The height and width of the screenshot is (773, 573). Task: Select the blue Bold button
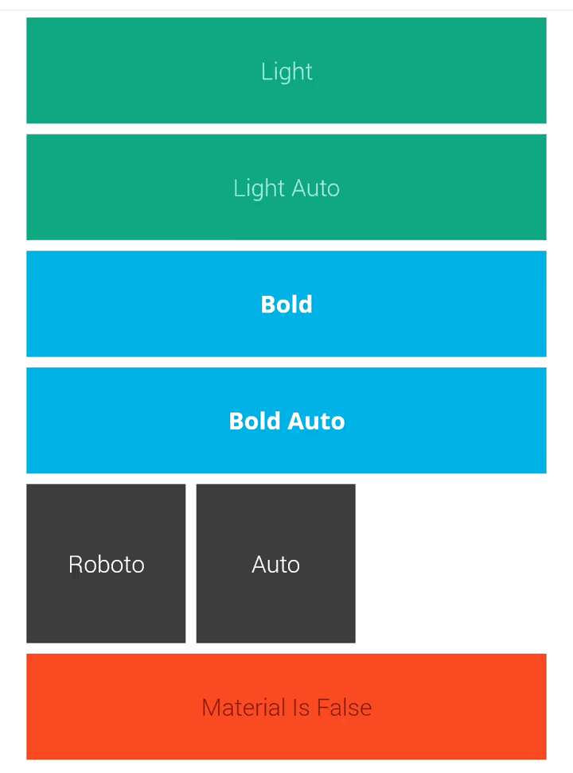tap(286, 304)
